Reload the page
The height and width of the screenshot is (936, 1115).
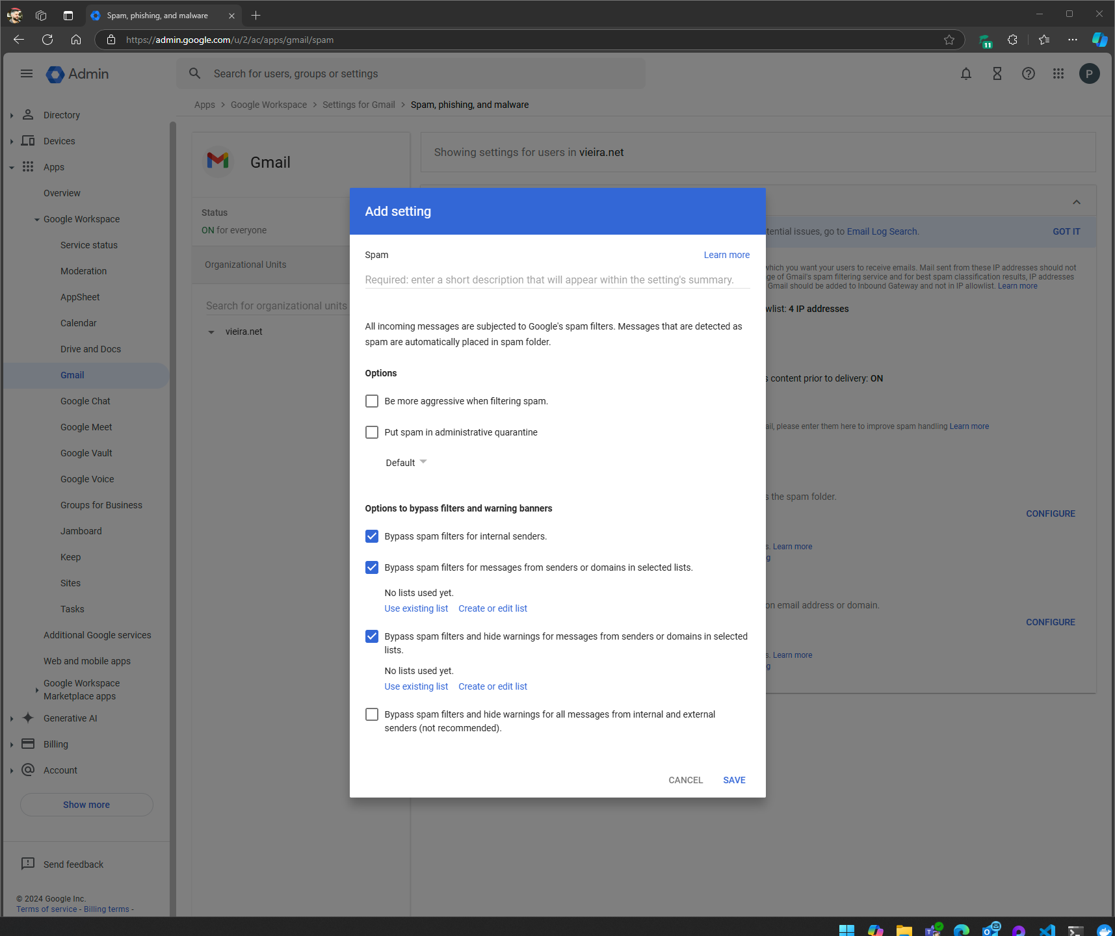tap(47, 40)
